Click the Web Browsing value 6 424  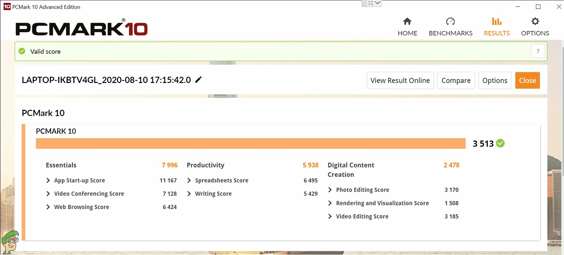[x=170, y=207]
